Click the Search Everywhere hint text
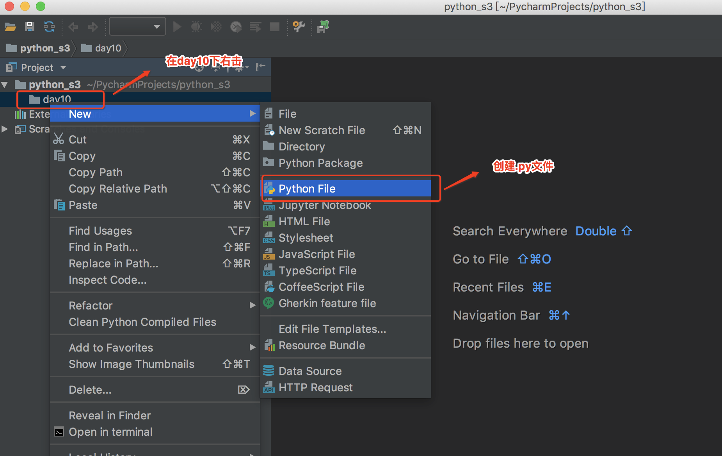 point(510,231)
